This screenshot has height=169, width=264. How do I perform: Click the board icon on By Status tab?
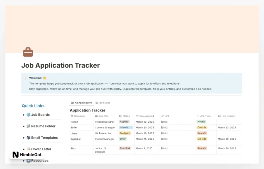click(x=97, y=103)
